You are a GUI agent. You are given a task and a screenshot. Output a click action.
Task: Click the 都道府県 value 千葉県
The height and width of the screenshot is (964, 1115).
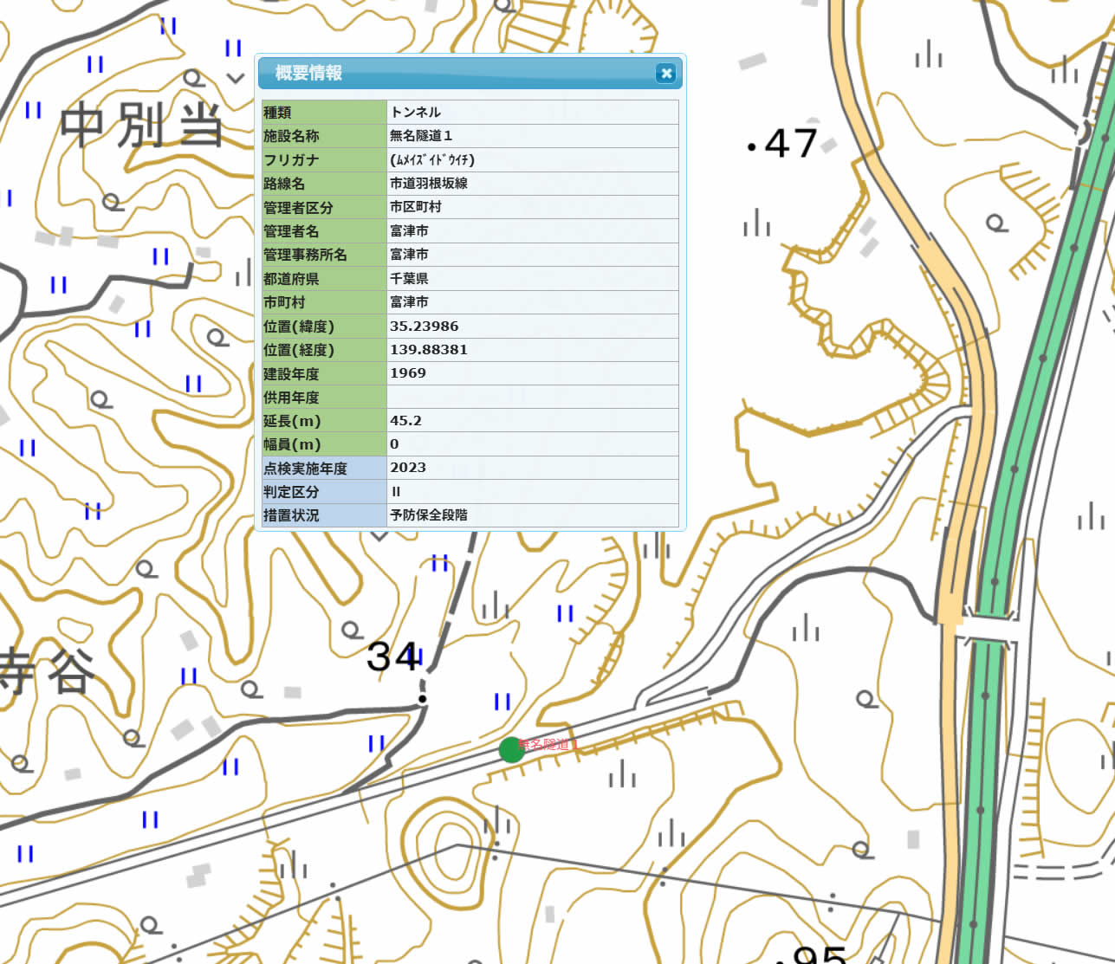[409, 279]
